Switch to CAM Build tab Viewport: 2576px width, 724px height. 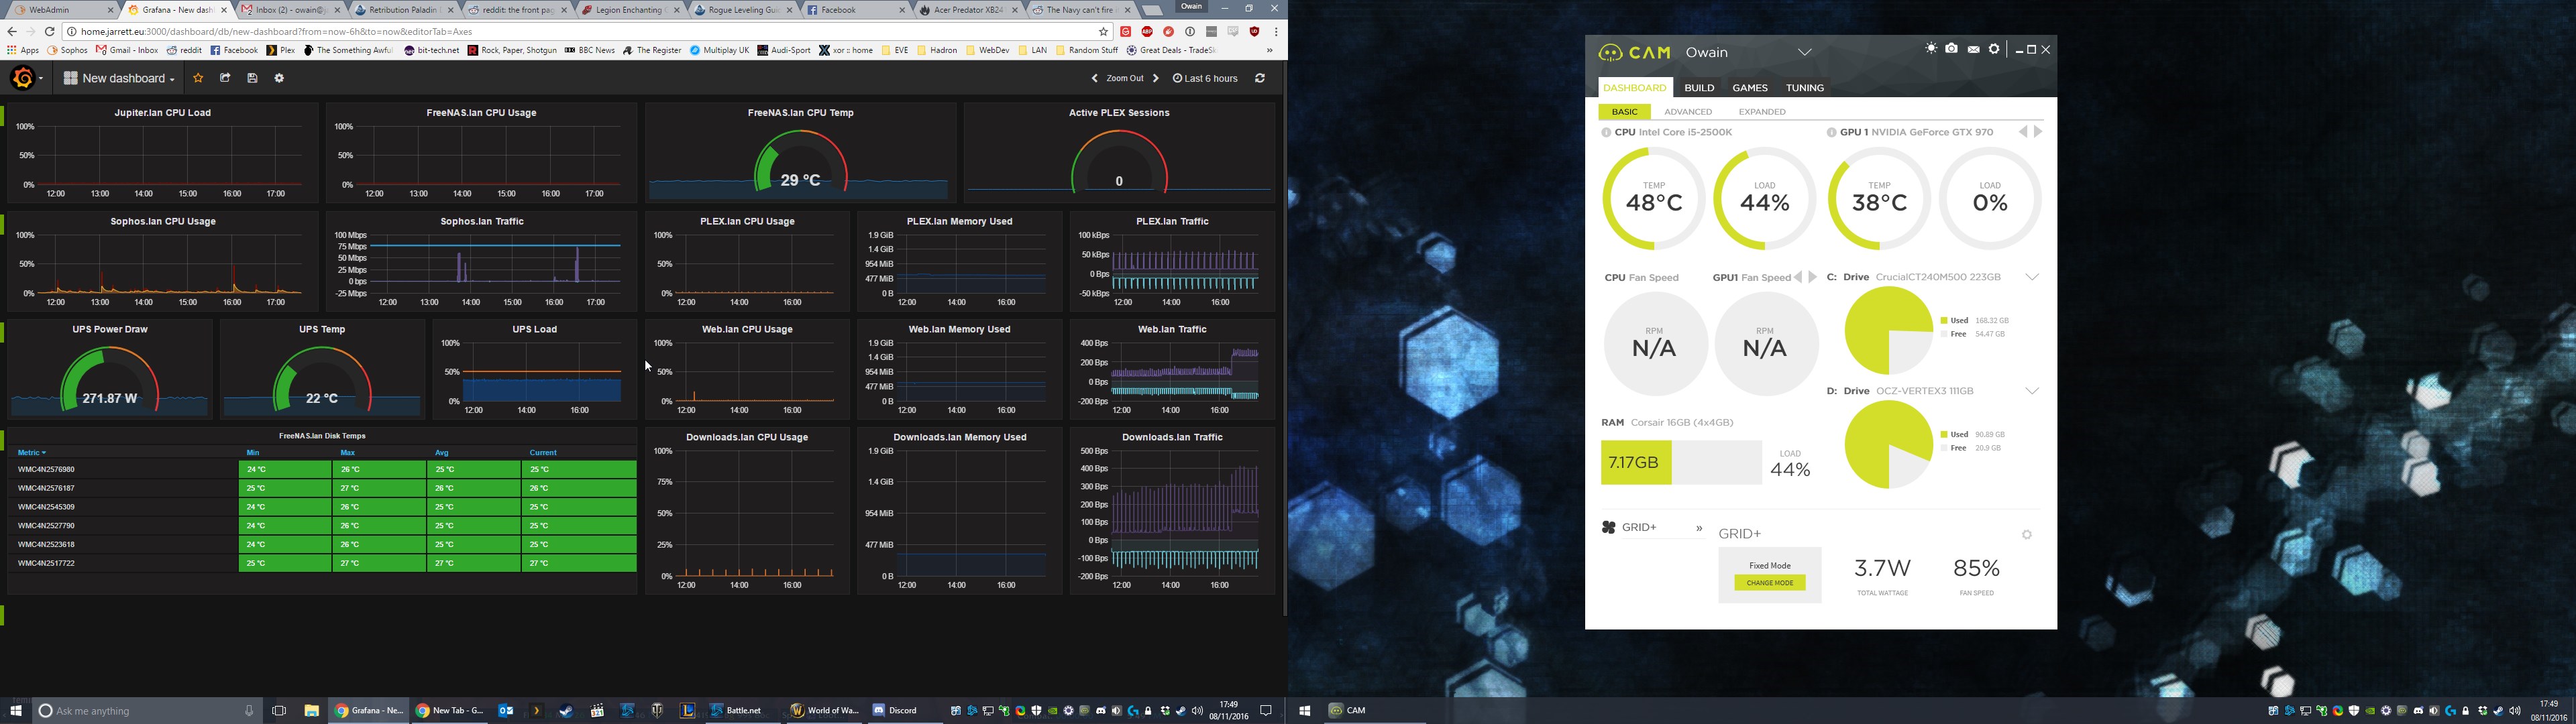pos(1699,88)
